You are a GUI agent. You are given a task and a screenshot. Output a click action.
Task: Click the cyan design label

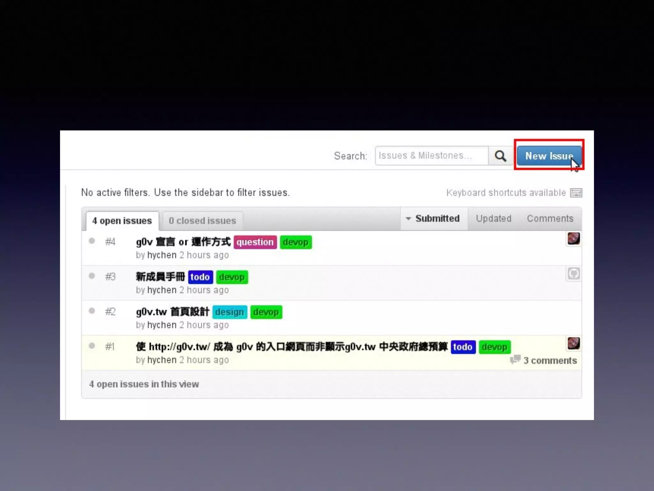[x=229, y=312]
